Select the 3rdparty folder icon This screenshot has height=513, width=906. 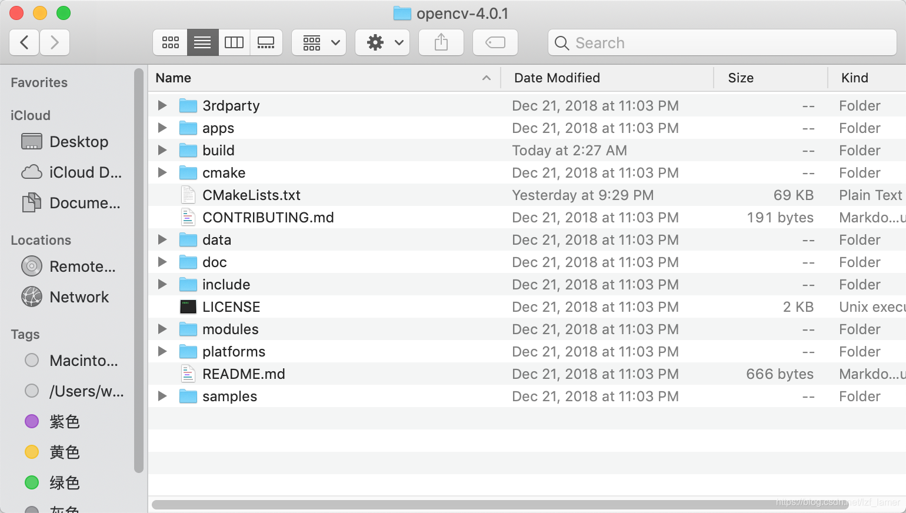coord(188,105)
